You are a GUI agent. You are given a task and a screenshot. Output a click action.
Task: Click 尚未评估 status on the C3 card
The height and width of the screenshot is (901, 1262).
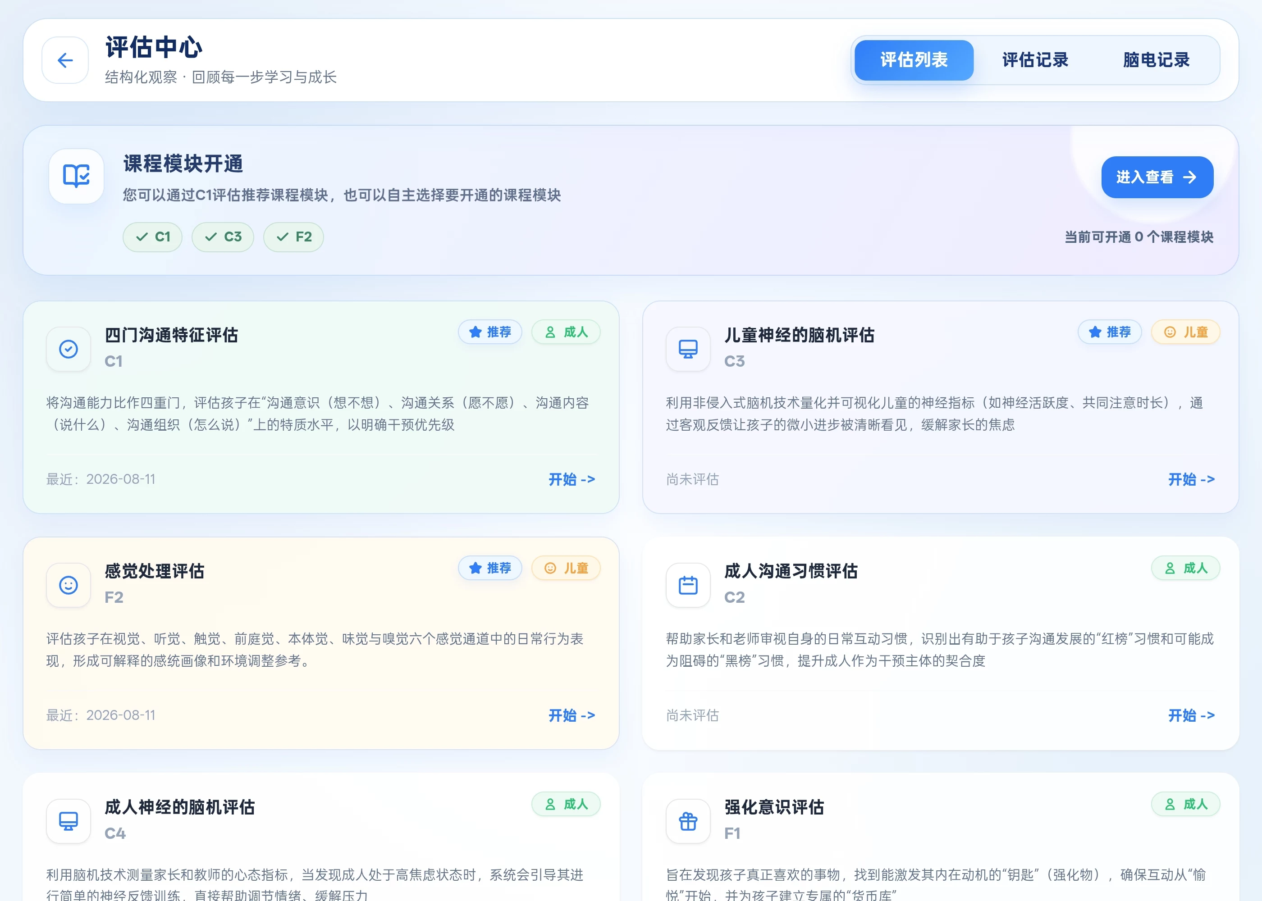coord(693,479)
